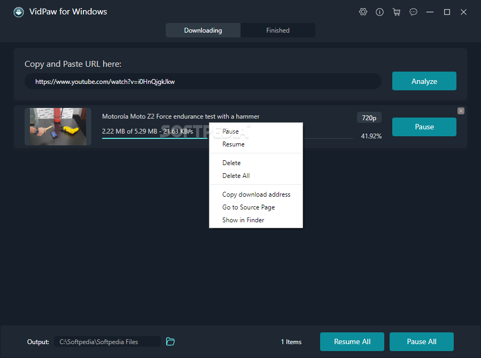Choose Copy download address
The width and height of the screenshot is (481, 358).
[256, 194]
